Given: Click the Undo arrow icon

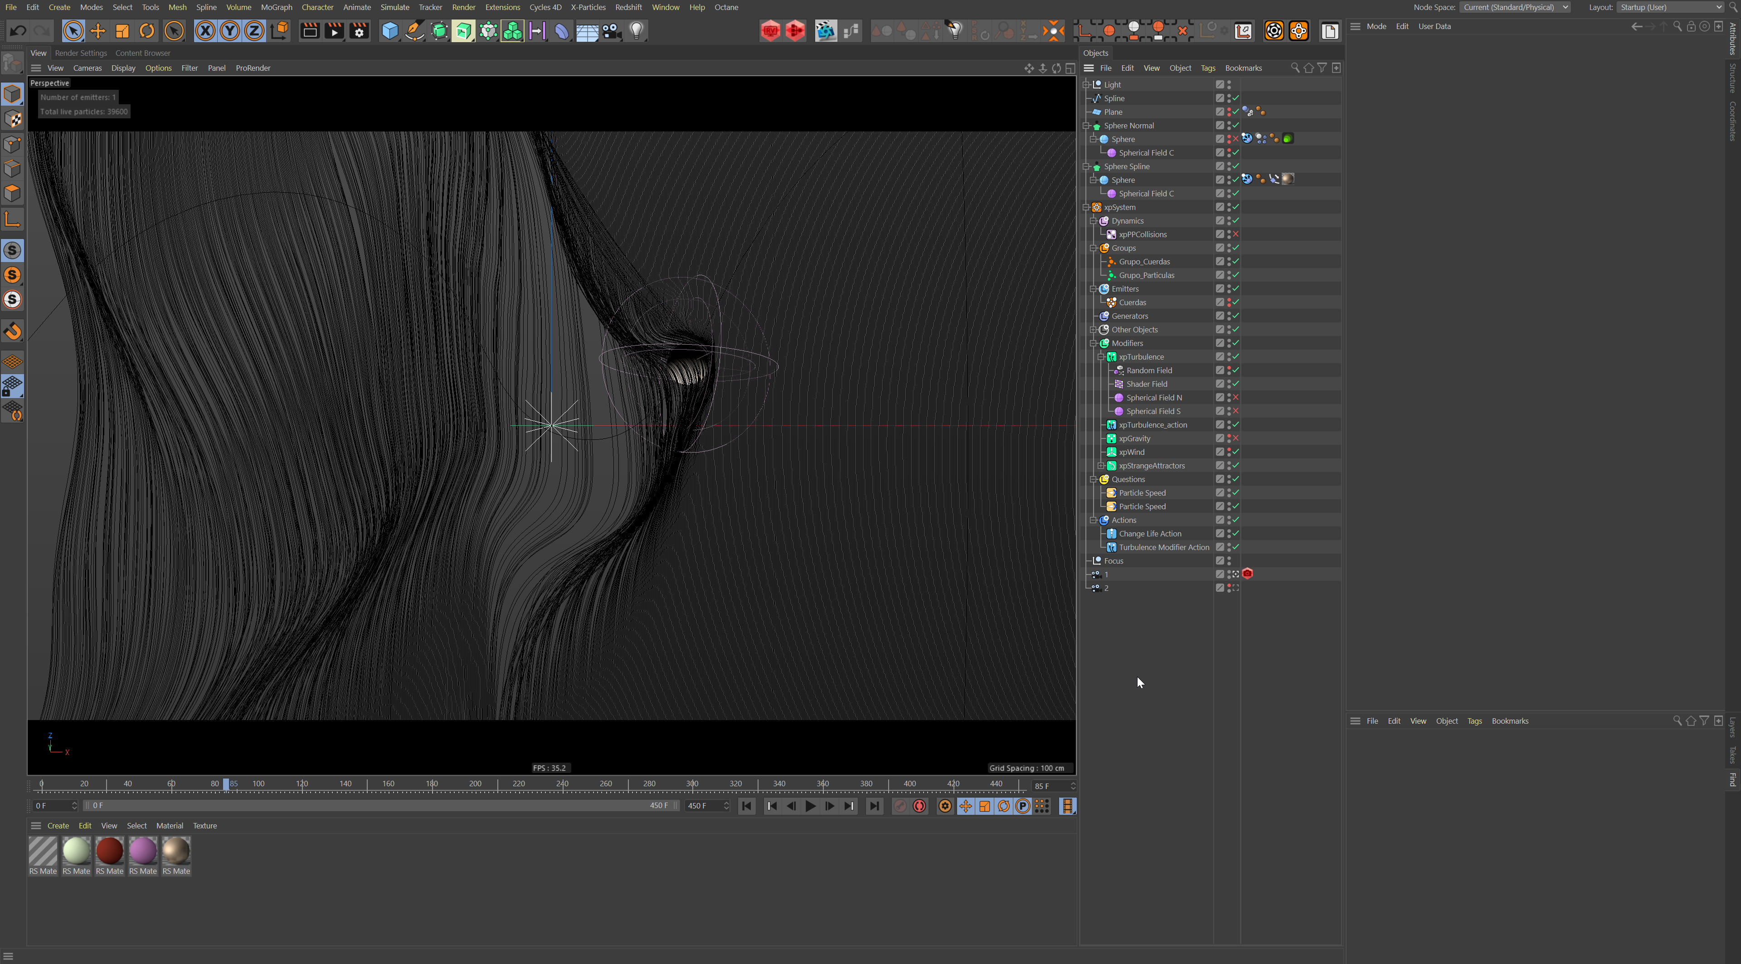Looking at the screenshot, I should click(18, 31).
